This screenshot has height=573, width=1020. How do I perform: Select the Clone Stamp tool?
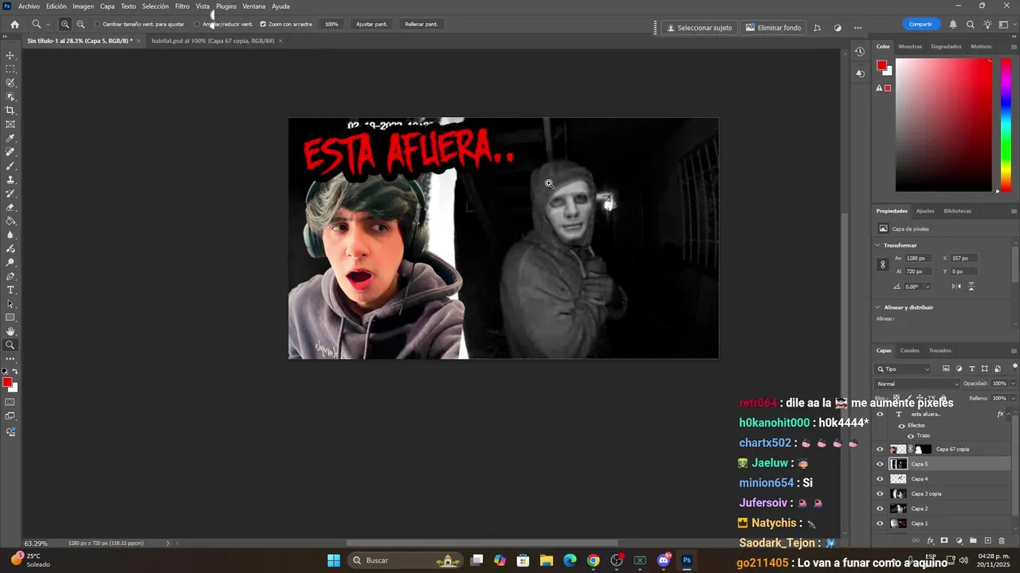tap(10, 180)
